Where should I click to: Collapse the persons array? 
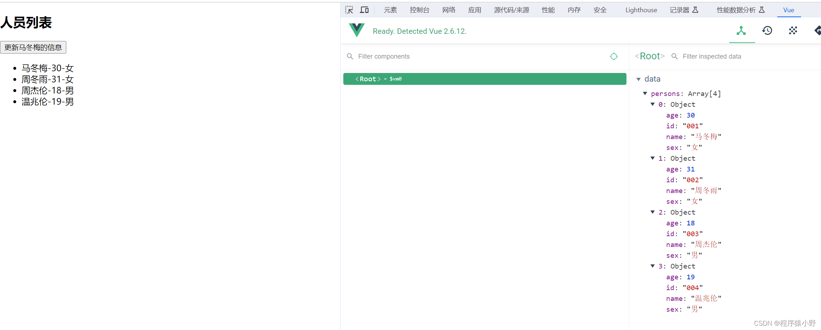coord(645,93)
